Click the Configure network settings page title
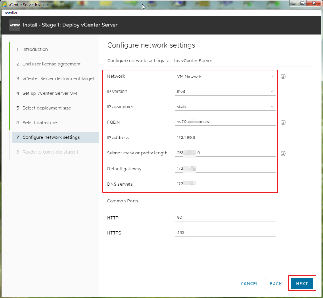Image resolution: width=323 pixels, height=298 pixels. click(x=151, y=45)
